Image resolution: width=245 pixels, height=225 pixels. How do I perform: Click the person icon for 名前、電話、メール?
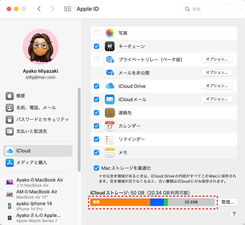(10, 108)
